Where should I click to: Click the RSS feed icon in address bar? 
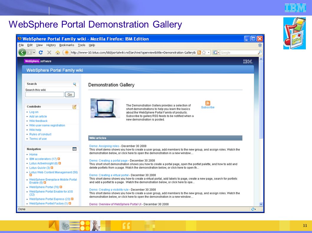[x=199, y=53]
